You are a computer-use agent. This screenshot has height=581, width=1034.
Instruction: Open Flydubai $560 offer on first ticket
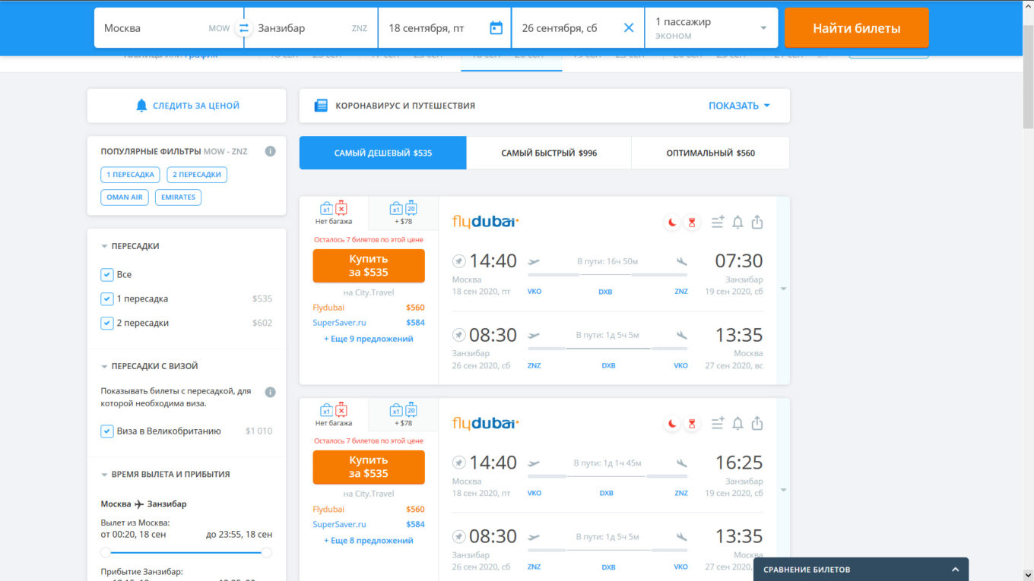(x=369, y=308)
